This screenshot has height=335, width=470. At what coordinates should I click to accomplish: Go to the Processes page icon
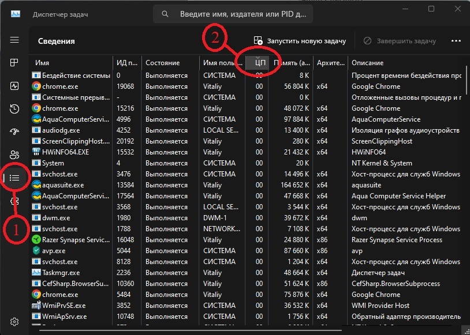14,62
